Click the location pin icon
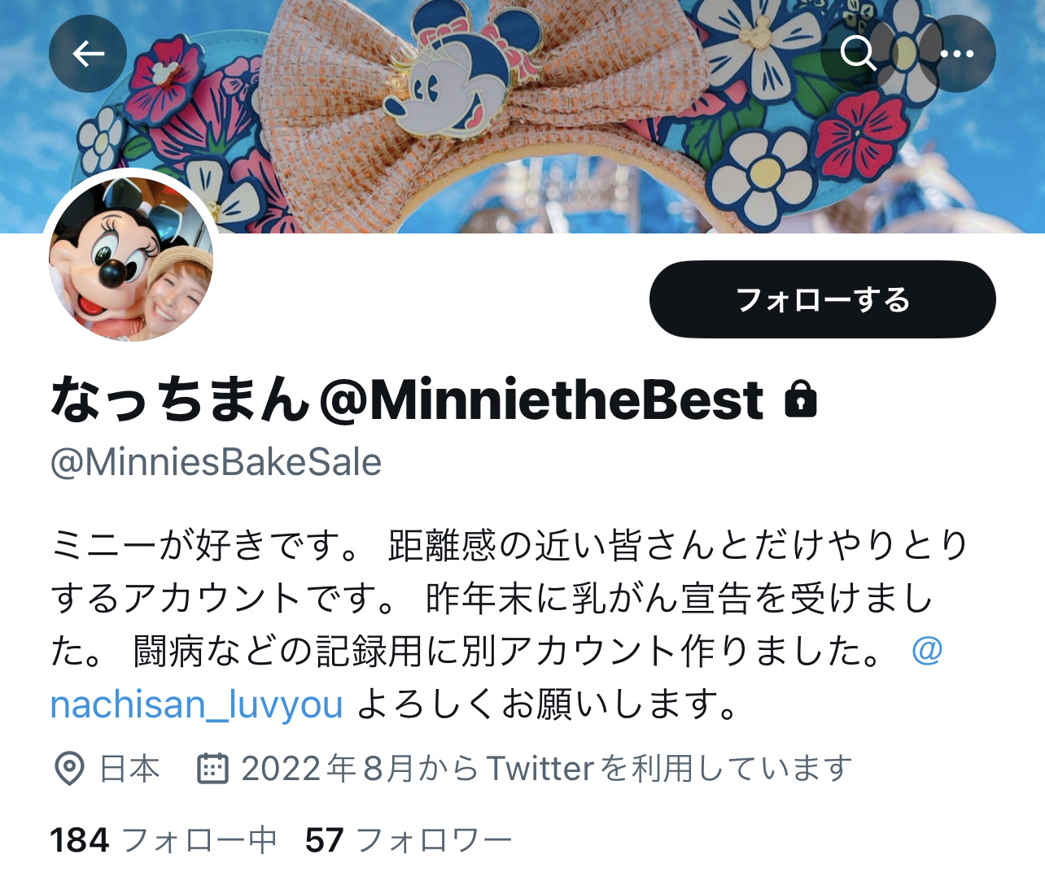The image size is (1045, 881). pos(69,769)
